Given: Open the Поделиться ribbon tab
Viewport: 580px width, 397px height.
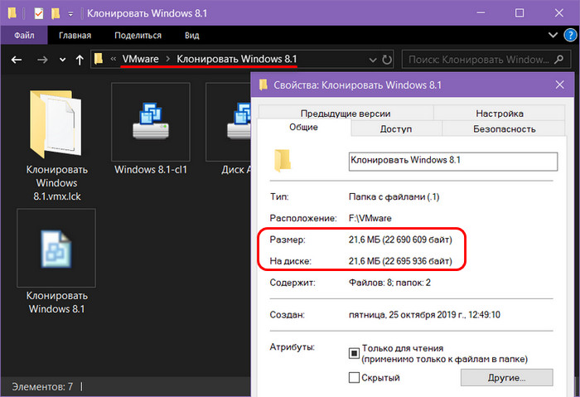Looking at the screenshot, I should [x=138, y=36].
